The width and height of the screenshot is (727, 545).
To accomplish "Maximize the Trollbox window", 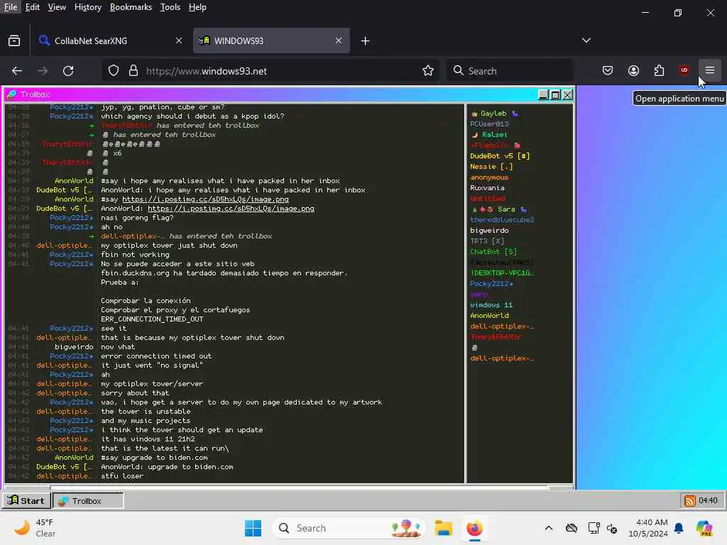I will tap(555, 94).
